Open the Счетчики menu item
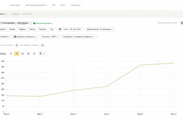 [x=15, y=5]
